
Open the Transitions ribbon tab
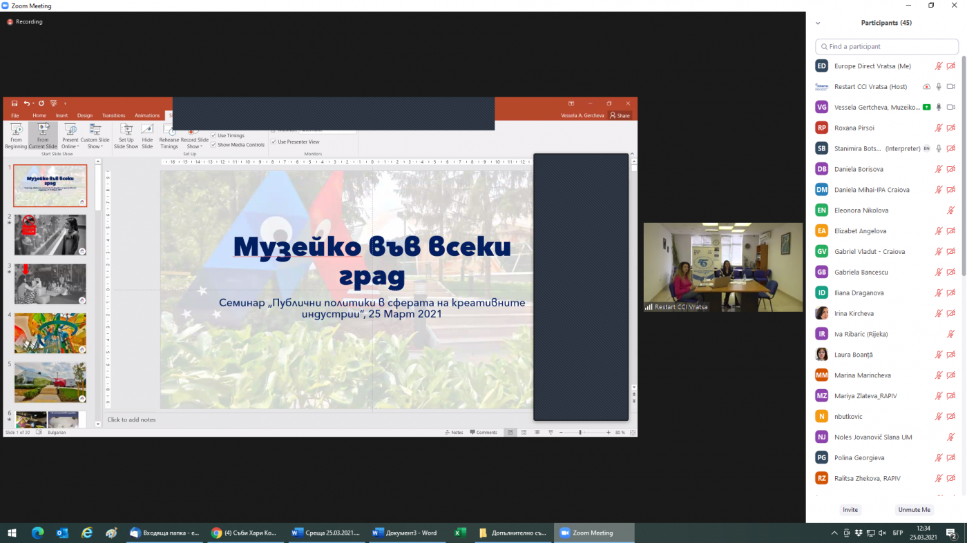click(x=114, y=115)
